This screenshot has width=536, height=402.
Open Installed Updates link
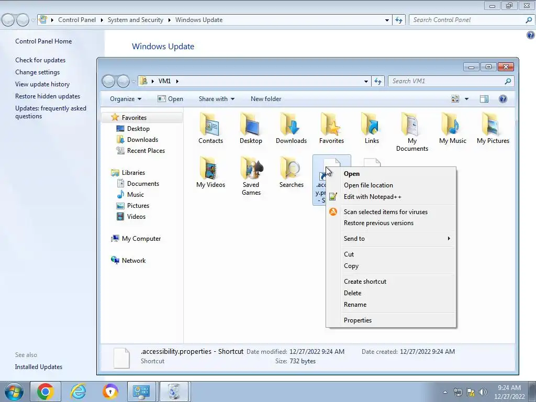[x=39, y=367]
